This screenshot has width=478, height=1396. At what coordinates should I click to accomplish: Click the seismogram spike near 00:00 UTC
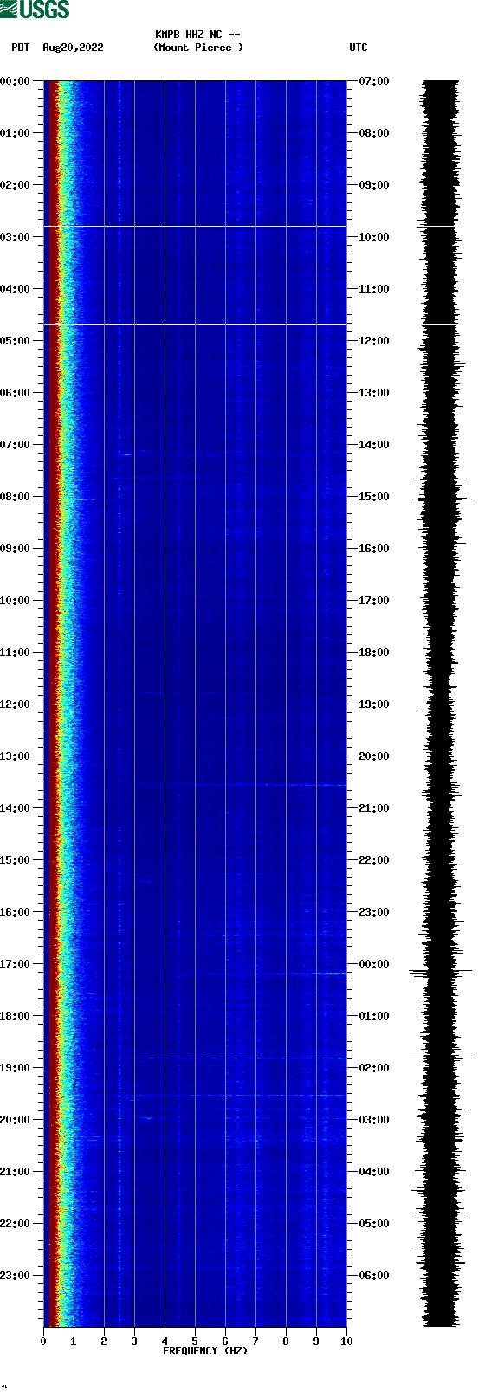click(x=441, y=973)
